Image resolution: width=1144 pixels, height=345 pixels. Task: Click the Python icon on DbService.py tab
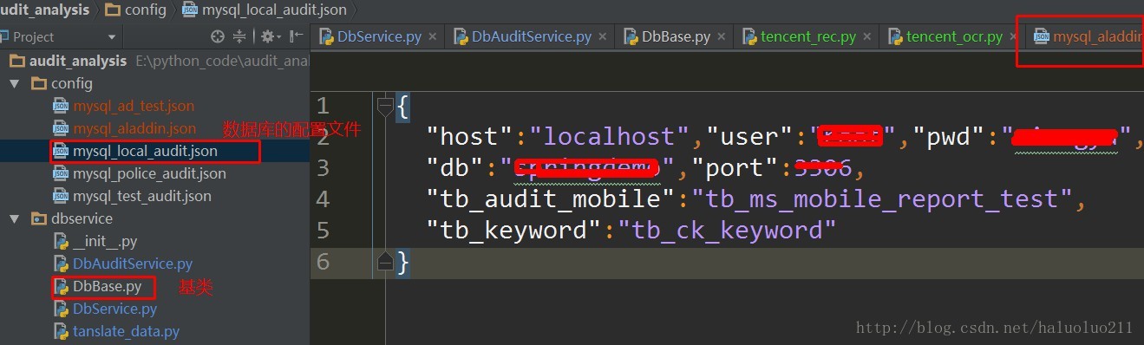click(x=326, y=36)
